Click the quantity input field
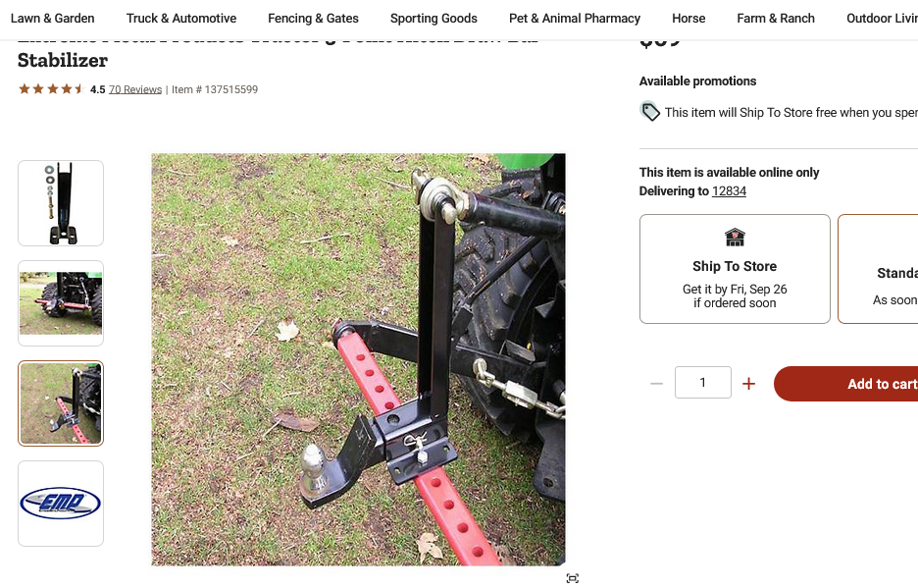Viewport: 918px width, 588px height. coord(702,383)
